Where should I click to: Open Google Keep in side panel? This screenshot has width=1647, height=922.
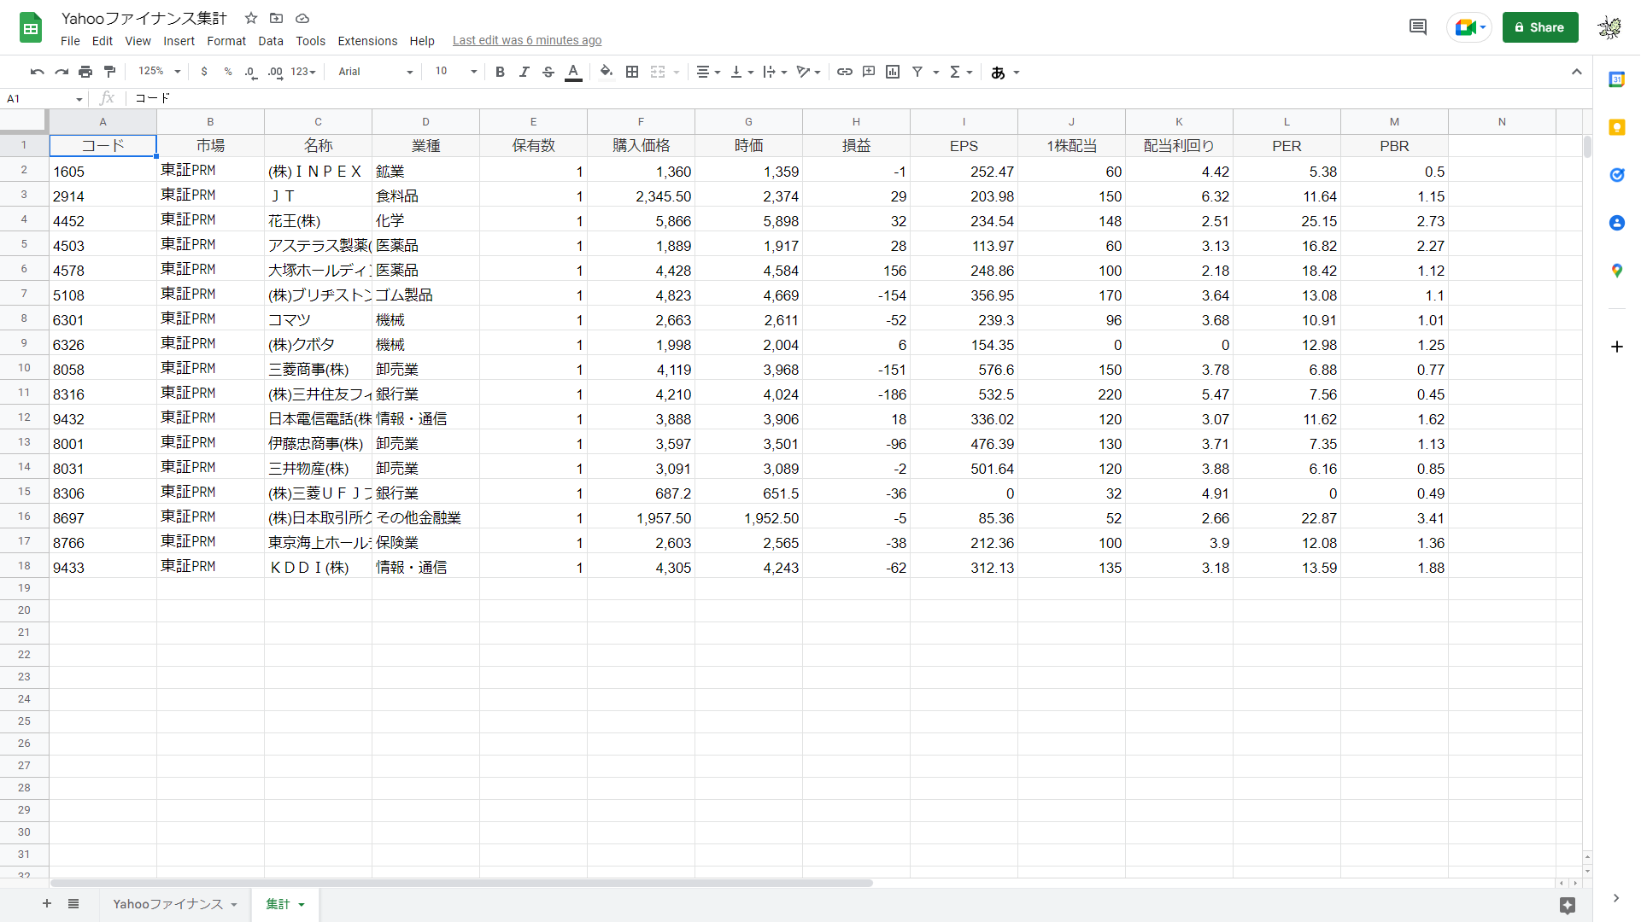point(1616,127)
